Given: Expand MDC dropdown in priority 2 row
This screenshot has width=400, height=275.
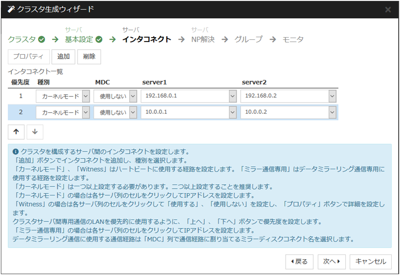Looking at the screenshot, I should [133, 112].
